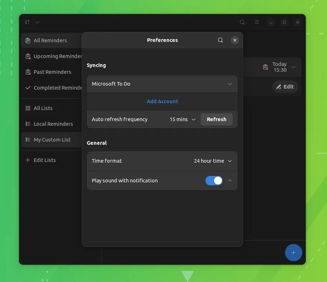The width and height of the screenshot is (327, 282).
Task: Click the search icon in the Preferences dialog
Action: pos(220,40)
